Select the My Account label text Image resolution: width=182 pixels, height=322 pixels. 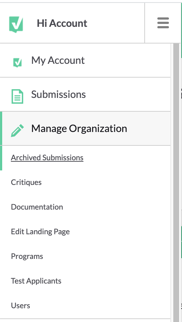pos(58,61)
